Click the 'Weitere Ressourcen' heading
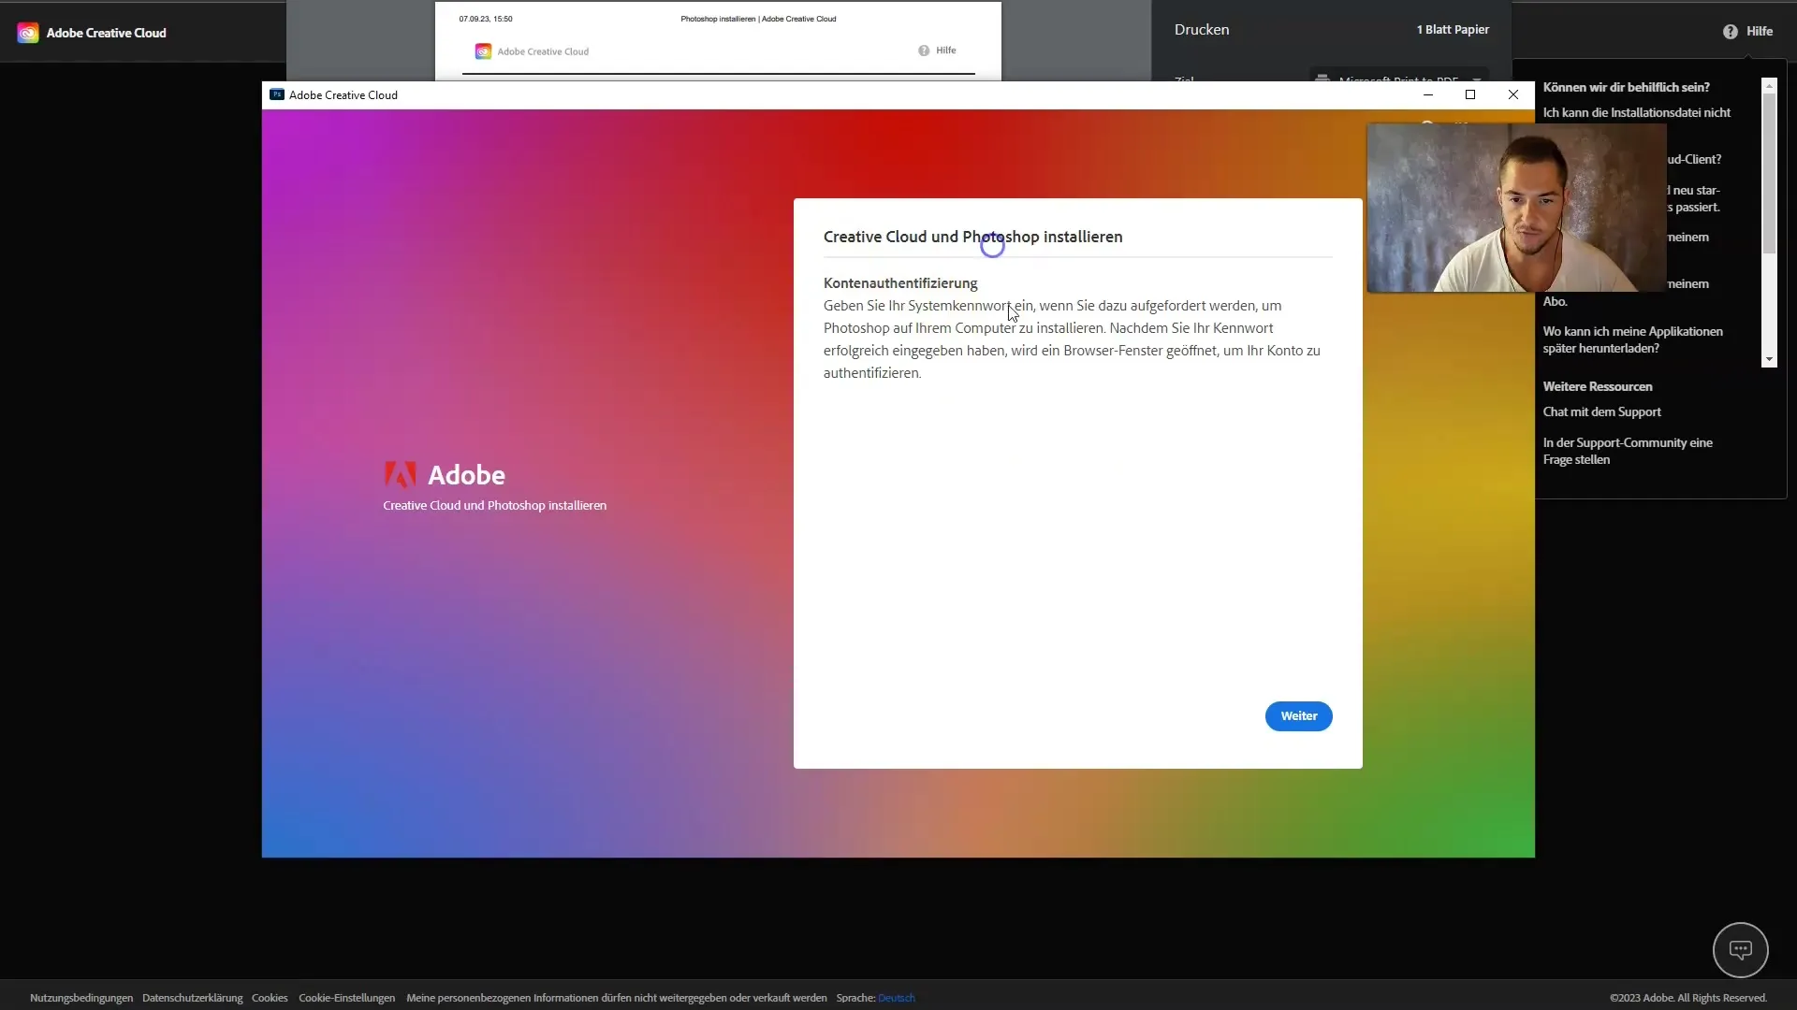This screenshot has width=1797, height=1010. pos(1597,386)
